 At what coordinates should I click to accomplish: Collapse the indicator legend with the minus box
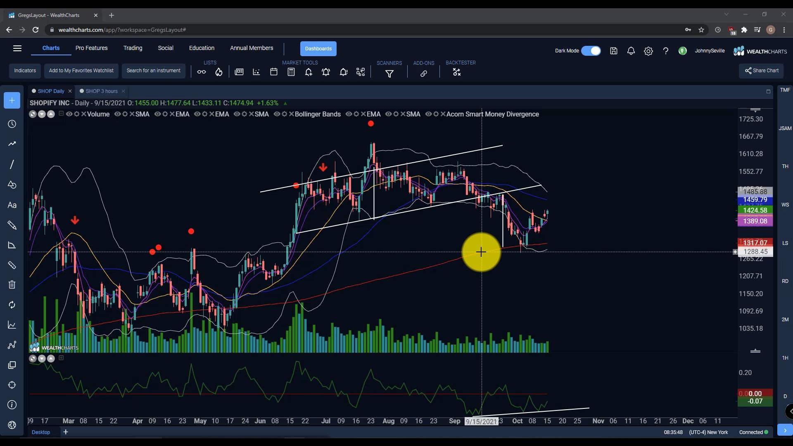pos(61,114)
